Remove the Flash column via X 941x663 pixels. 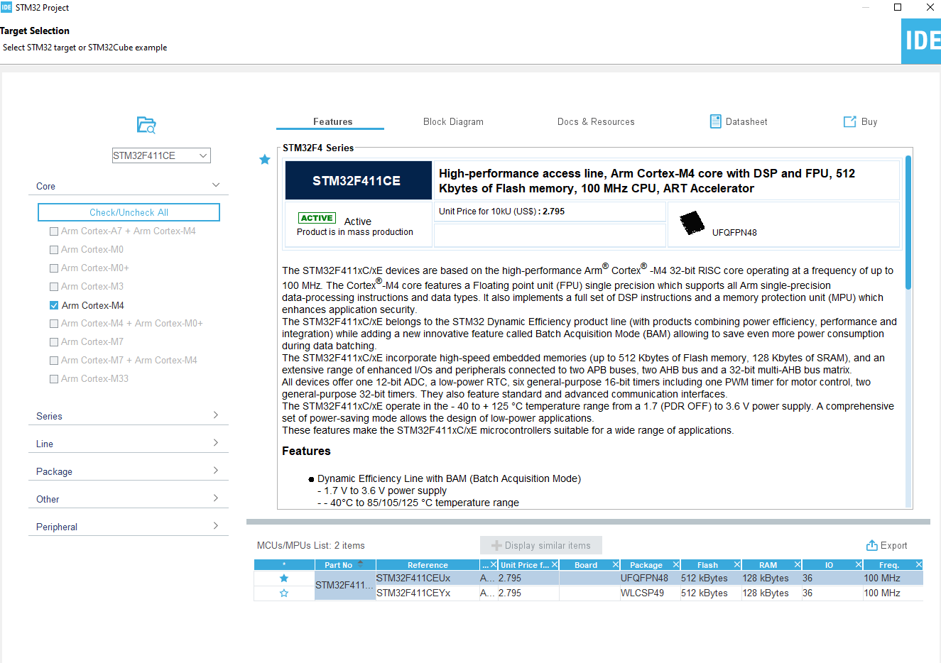(x=737, y=564)
